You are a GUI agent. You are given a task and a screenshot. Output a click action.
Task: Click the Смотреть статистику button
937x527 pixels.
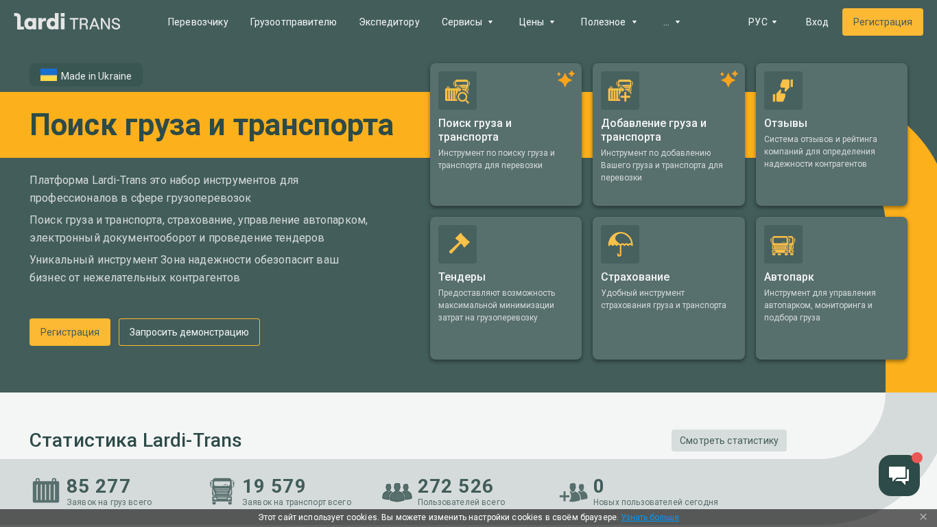pos(728,441)
